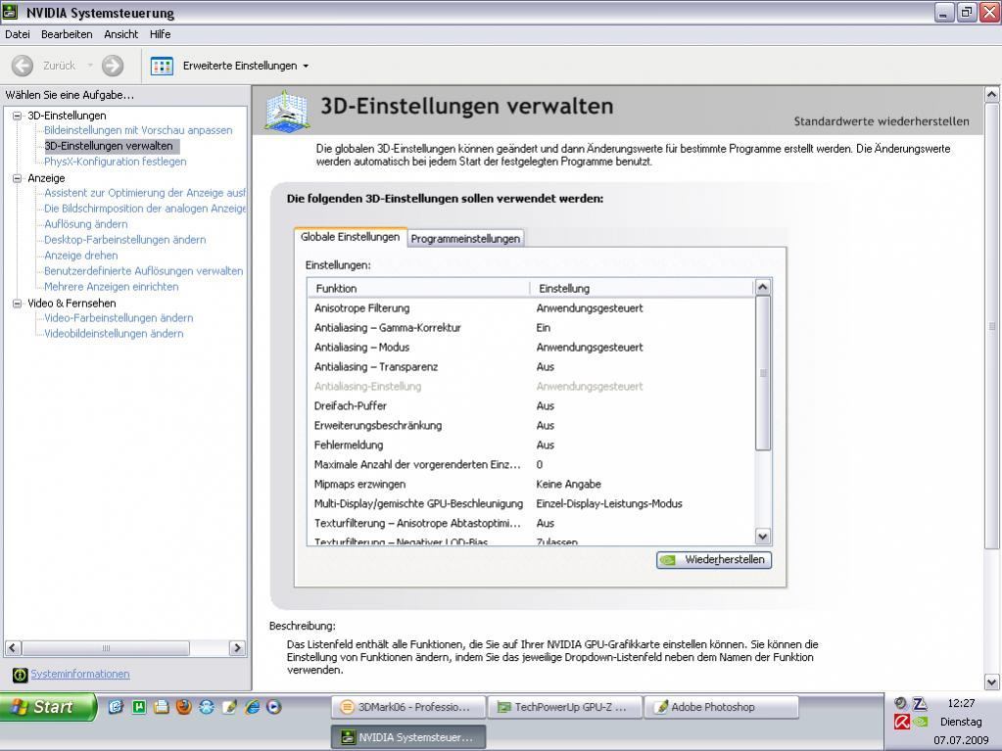This screenshot has width=1002, height=751.
Task: Click the NVIDIA tray icon
Action: click(920, 723)
